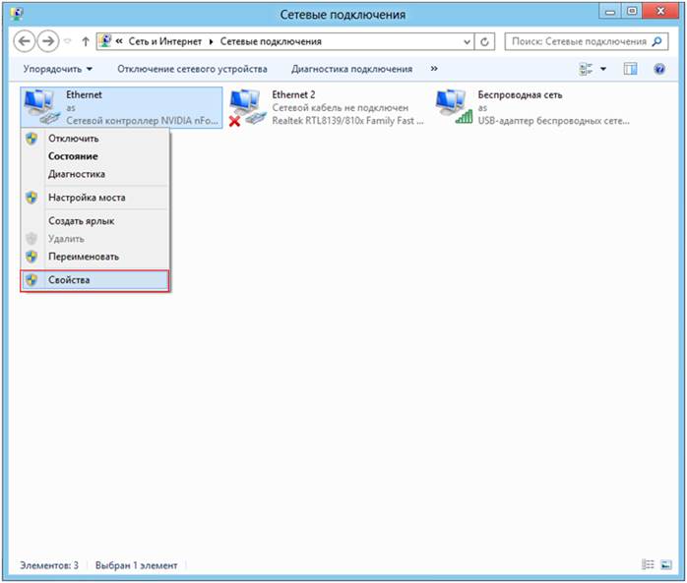
Task: Click the address bar network location icon
Action: (x=105, y=41)
